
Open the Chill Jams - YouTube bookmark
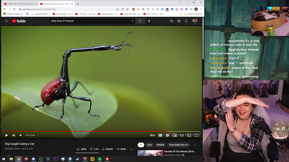pos(85,14)
